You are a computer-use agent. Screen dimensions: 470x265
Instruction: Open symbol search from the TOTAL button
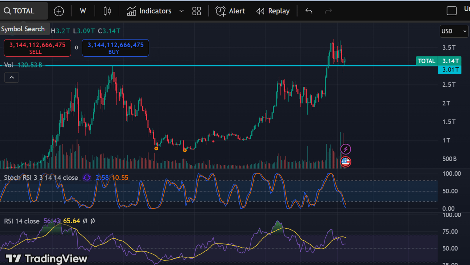point(24,11)
